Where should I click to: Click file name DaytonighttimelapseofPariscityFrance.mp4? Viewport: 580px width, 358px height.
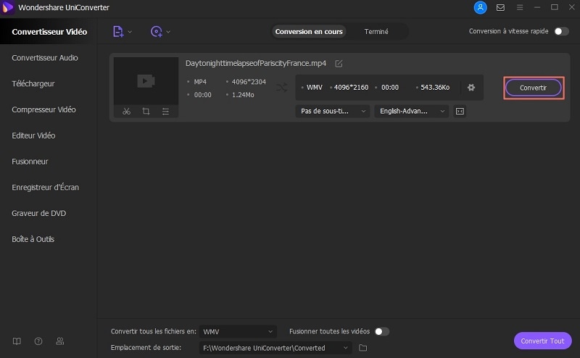click(256, 63)
